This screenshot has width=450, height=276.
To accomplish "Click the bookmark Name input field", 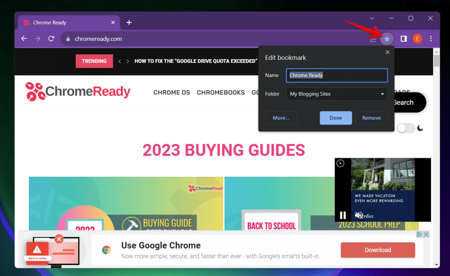I will (337, 76).
